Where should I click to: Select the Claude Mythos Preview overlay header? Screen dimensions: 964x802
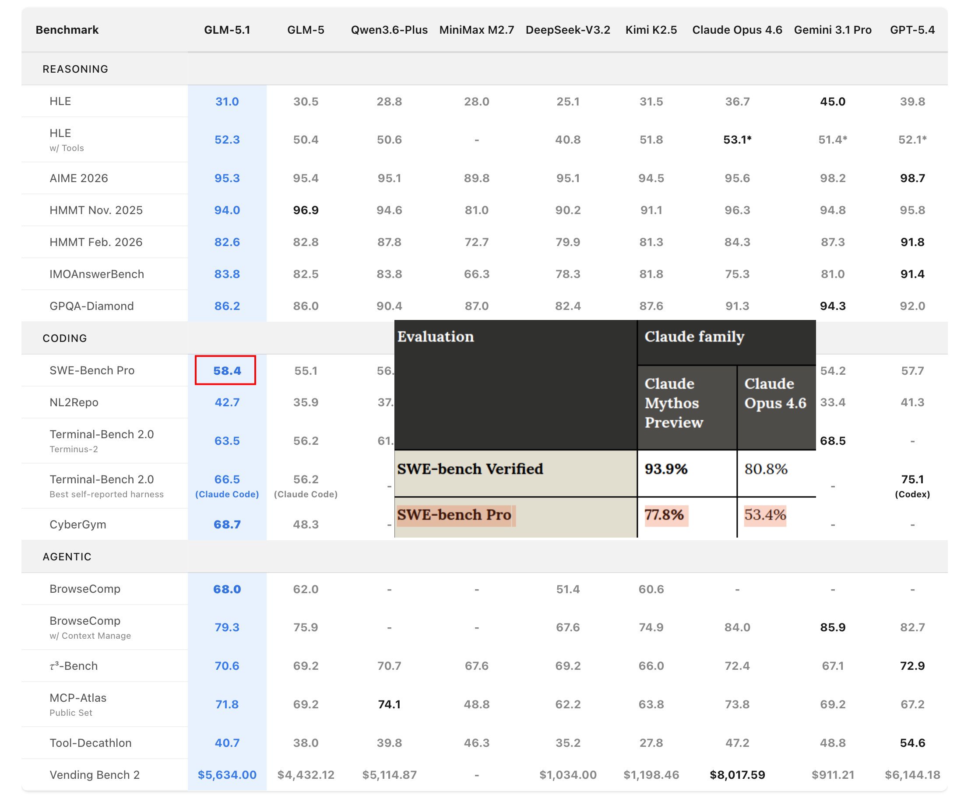point(673,403)
